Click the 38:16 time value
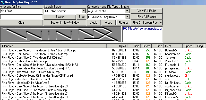The image size is (206, 100). (136, 72)
